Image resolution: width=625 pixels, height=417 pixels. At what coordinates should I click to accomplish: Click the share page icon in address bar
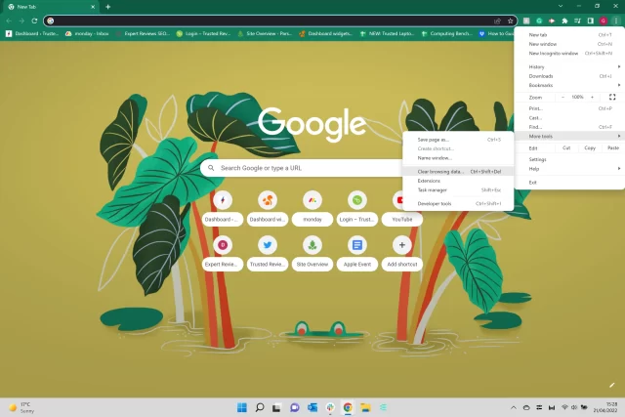pos(497,21)
